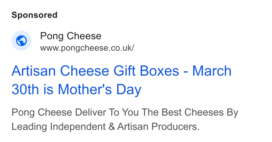This screenshot has width=272, height=142.
Task: Open the www.pongcheese.co.uk URL
Action: point(87,48)
